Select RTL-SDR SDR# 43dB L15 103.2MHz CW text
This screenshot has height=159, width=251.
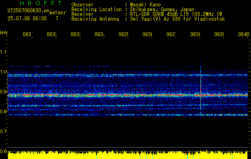point(176,14)
